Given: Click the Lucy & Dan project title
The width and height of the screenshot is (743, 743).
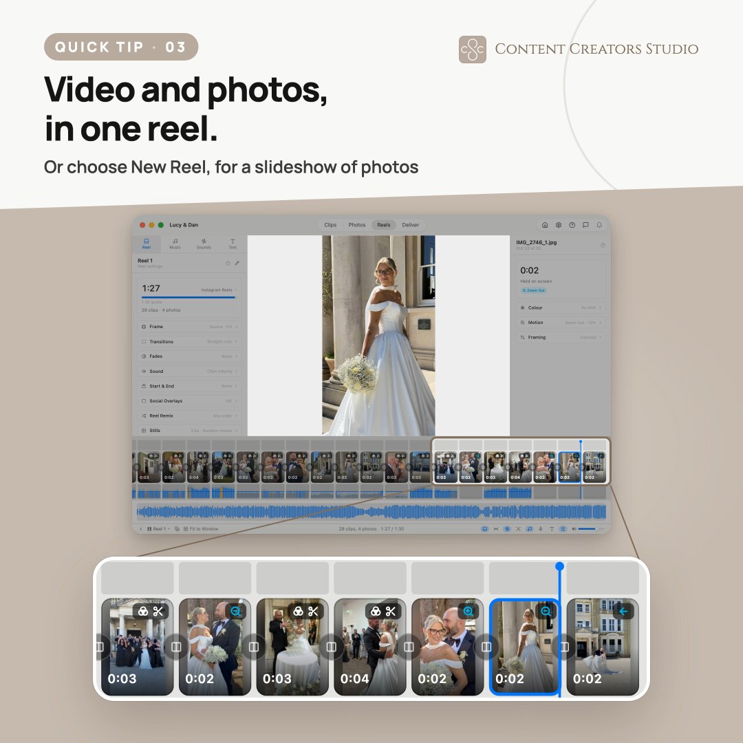Looking at the screenshot, I should click(x=184, y=225).
